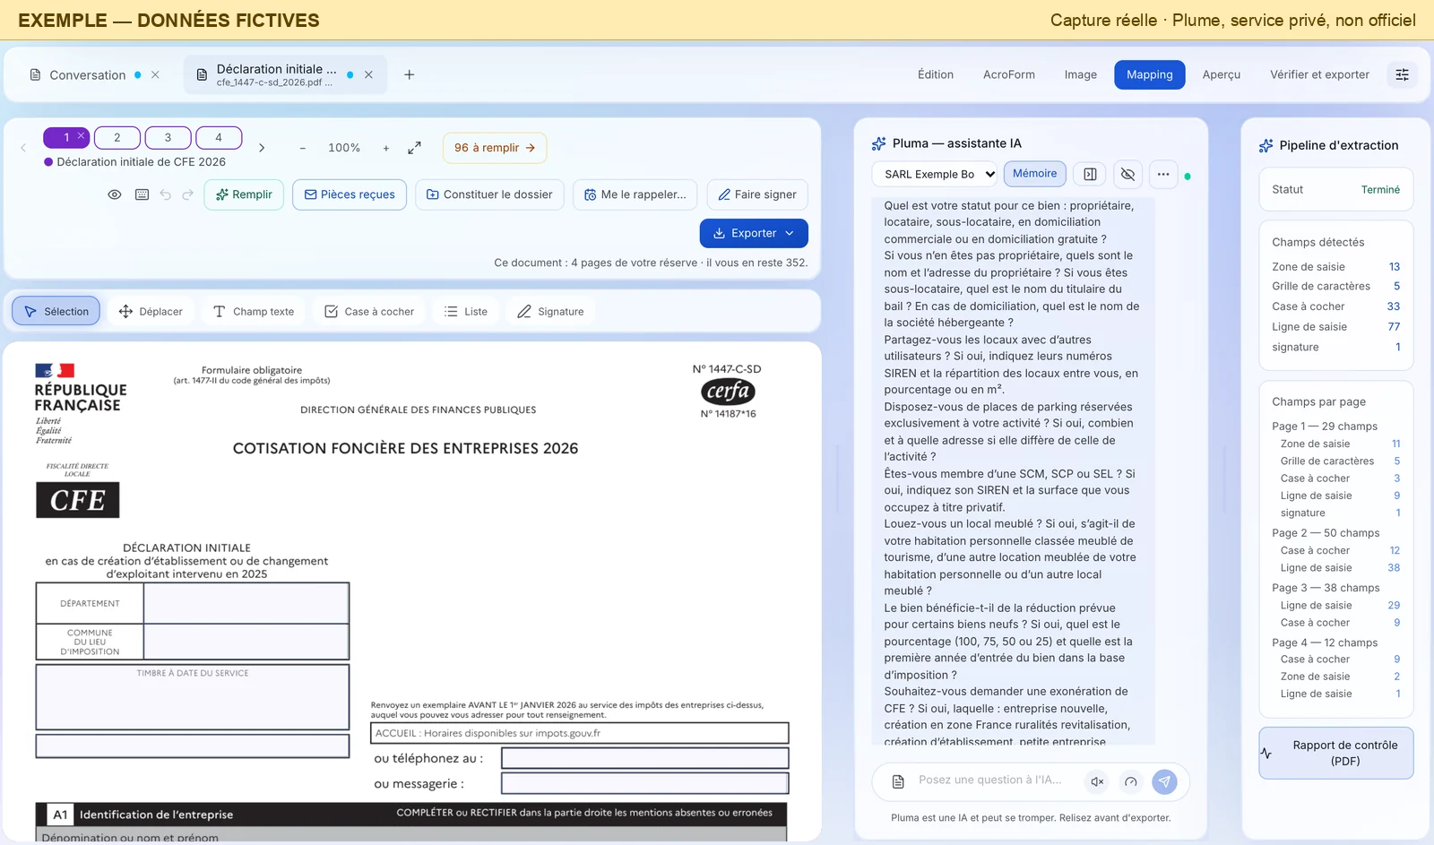1434x845 pixels.
Task: Toggle fullscreen expand icon near zoom
Action: pyautogui.click(x=414, y=148)
